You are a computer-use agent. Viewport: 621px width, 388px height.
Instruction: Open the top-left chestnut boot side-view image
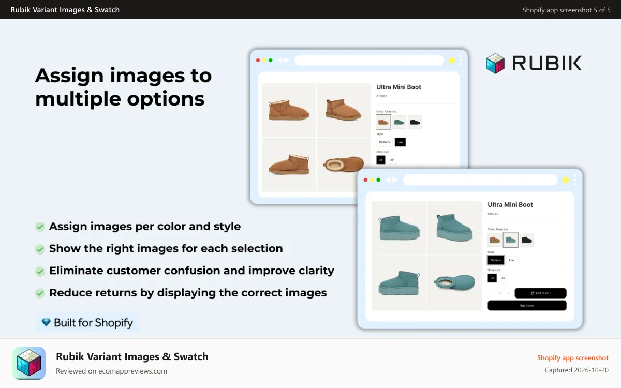point(289,110)
